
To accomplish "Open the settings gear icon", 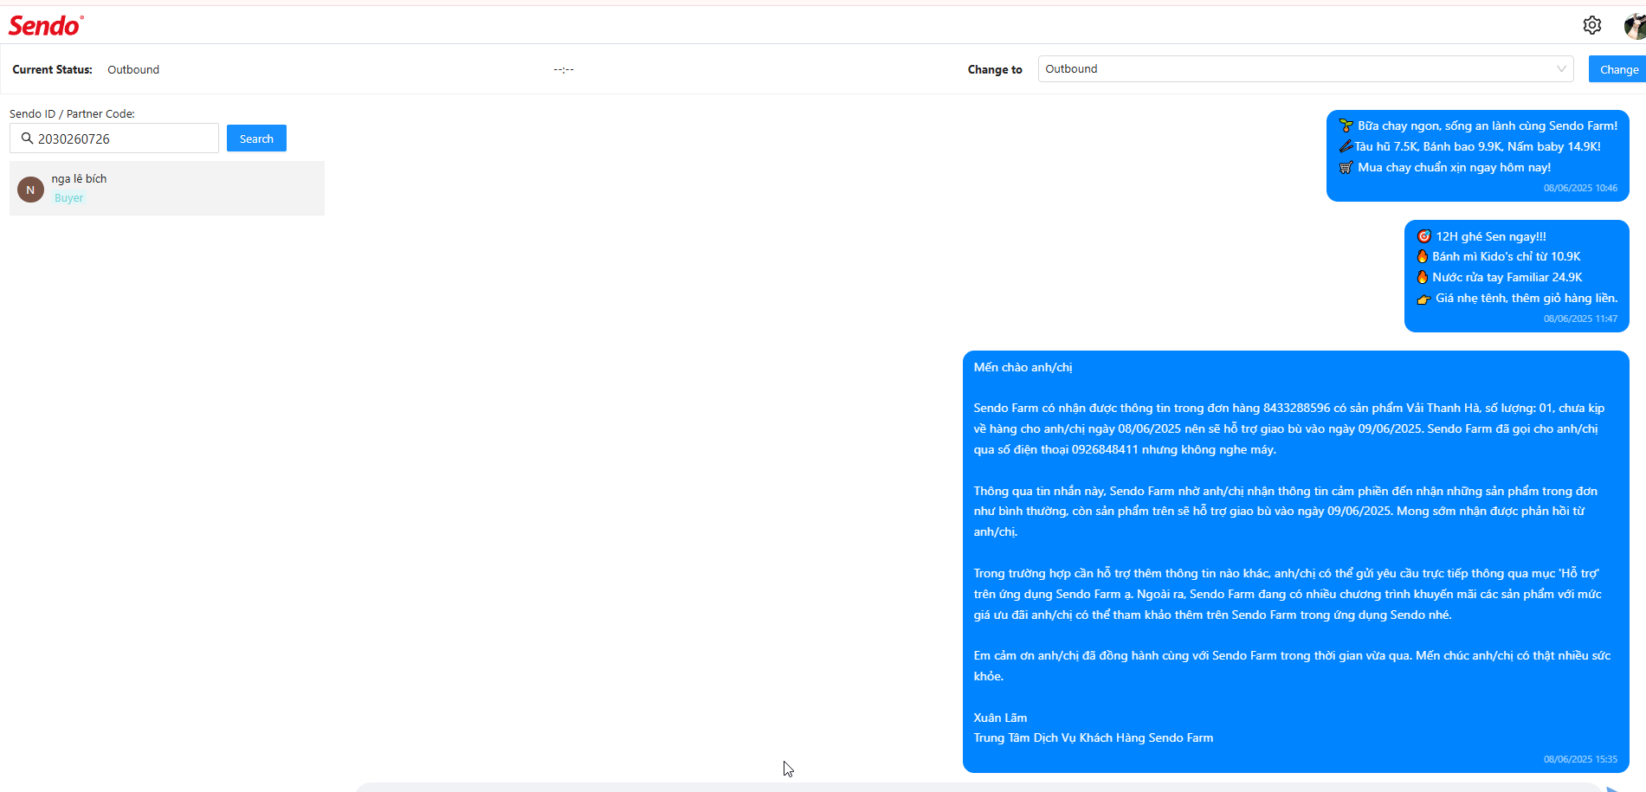I will 1591,25.
